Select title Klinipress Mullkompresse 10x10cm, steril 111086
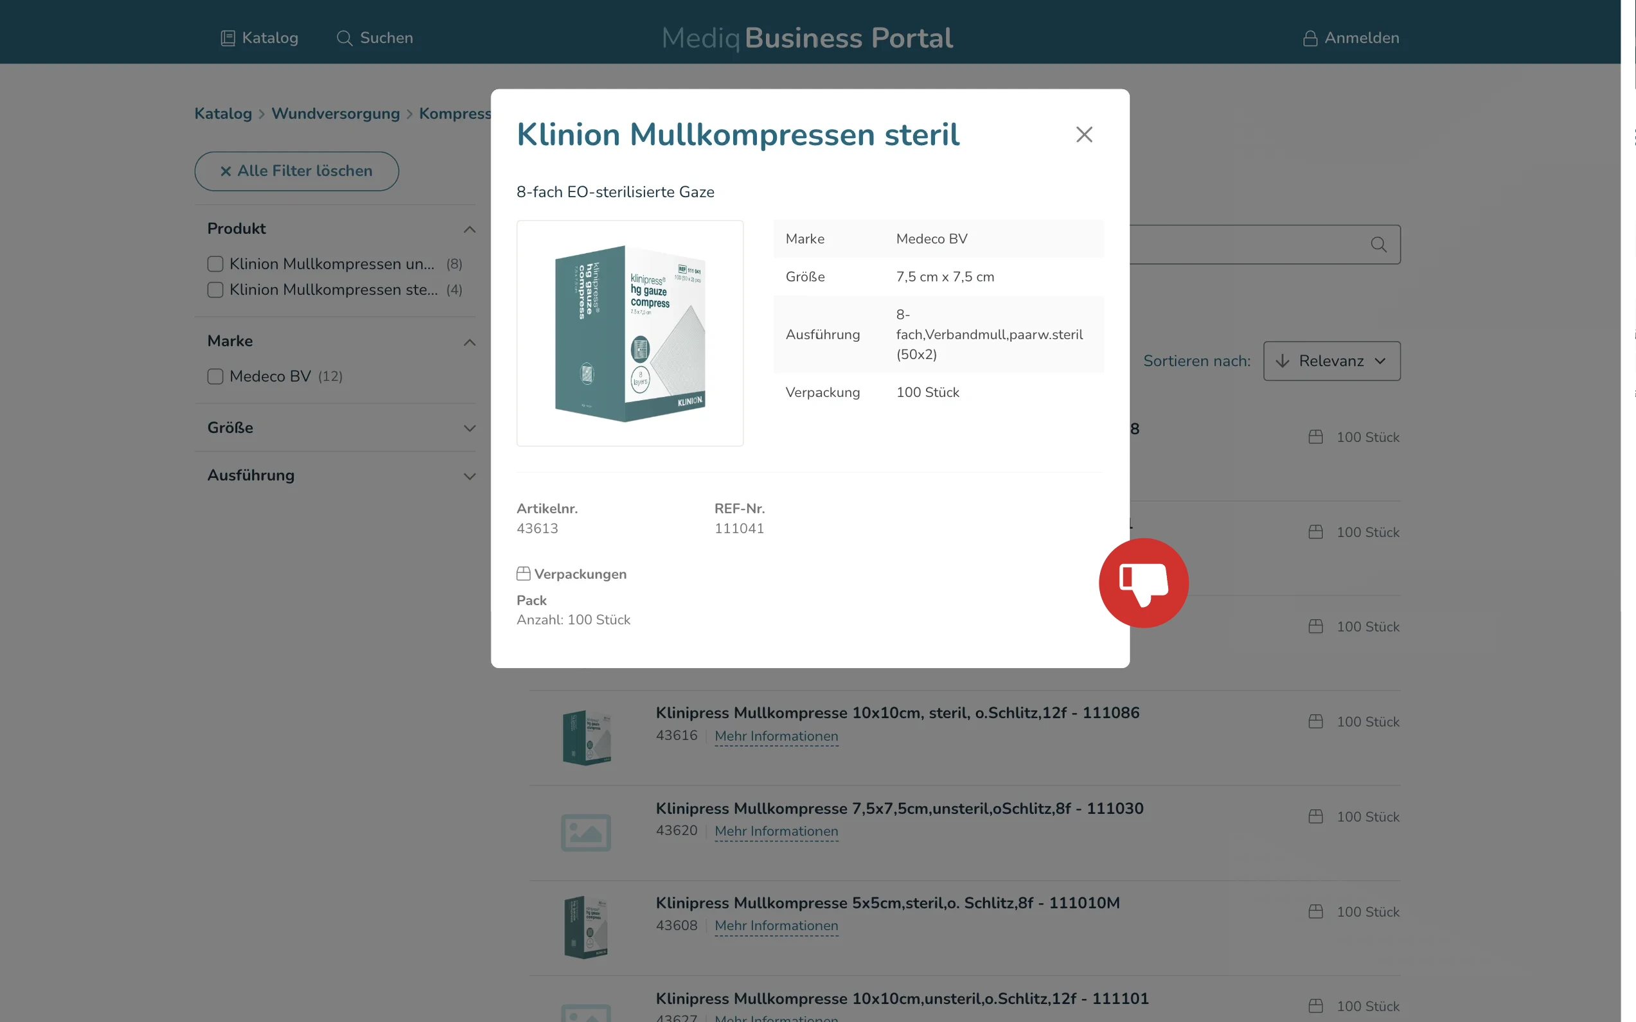This screenshot has height=1022, width=1636. pyautogui.click(x=897, y=713)
